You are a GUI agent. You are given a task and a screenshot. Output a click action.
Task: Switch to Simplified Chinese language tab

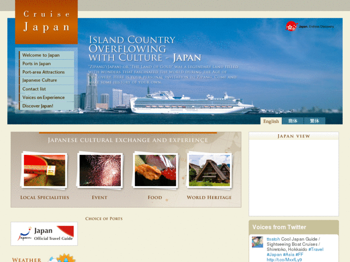pos(293,121)
